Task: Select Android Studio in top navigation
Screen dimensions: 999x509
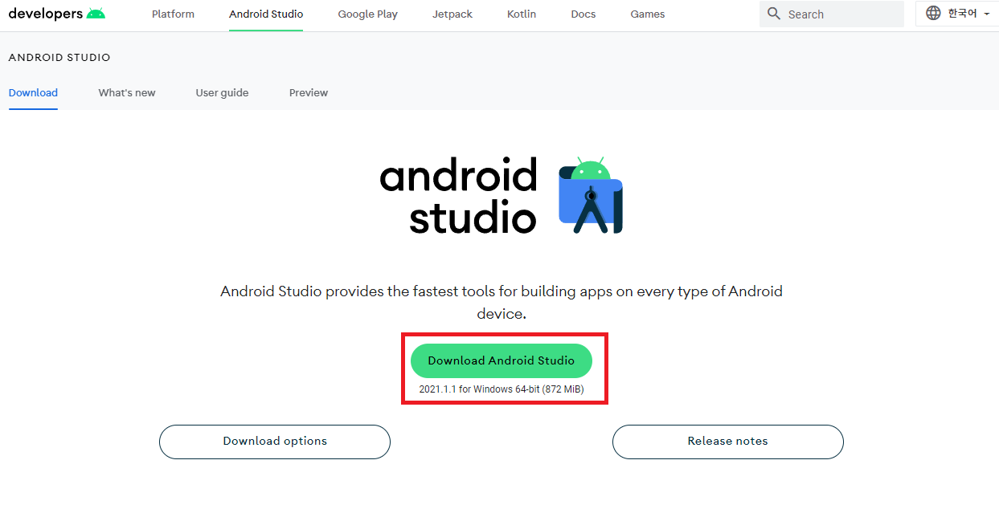Action: click(266, 14)
